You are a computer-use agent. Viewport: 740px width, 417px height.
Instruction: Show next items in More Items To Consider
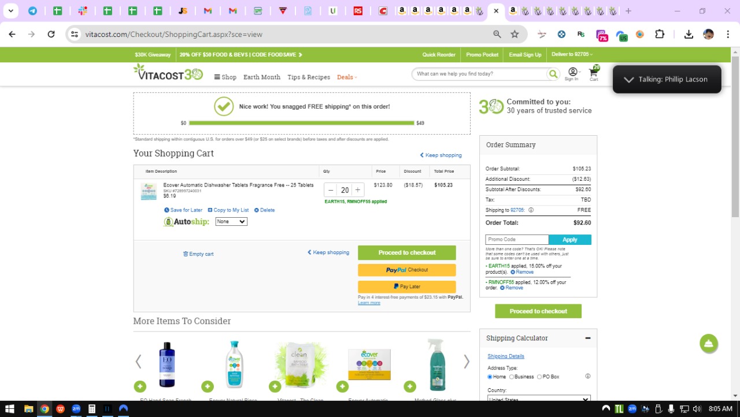[467, 362]
